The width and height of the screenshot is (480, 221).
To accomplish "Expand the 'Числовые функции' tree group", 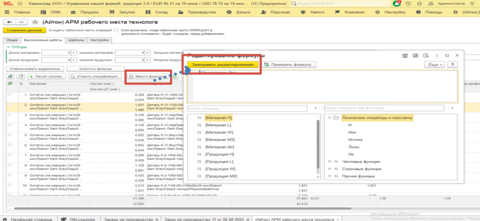I will tap(330, 161).
